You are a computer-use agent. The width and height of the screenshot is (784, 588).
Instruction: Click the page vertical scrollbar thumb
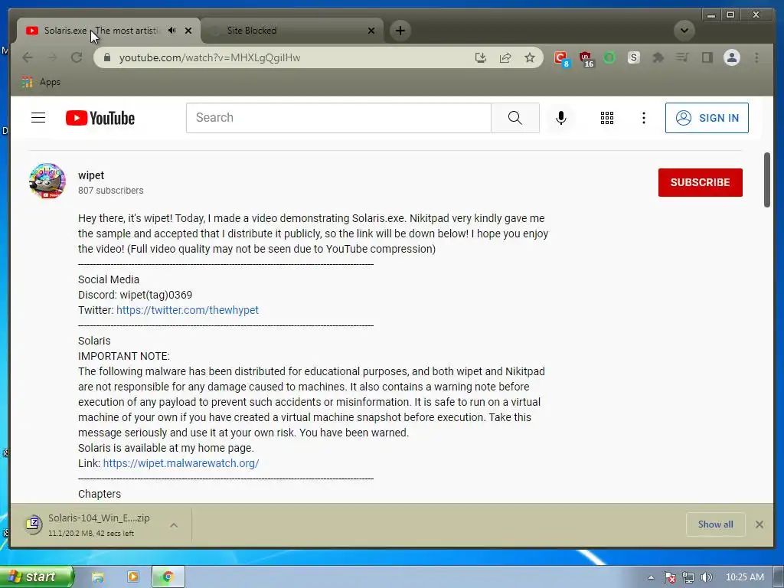pyautogui.click(x=767, y=179)
